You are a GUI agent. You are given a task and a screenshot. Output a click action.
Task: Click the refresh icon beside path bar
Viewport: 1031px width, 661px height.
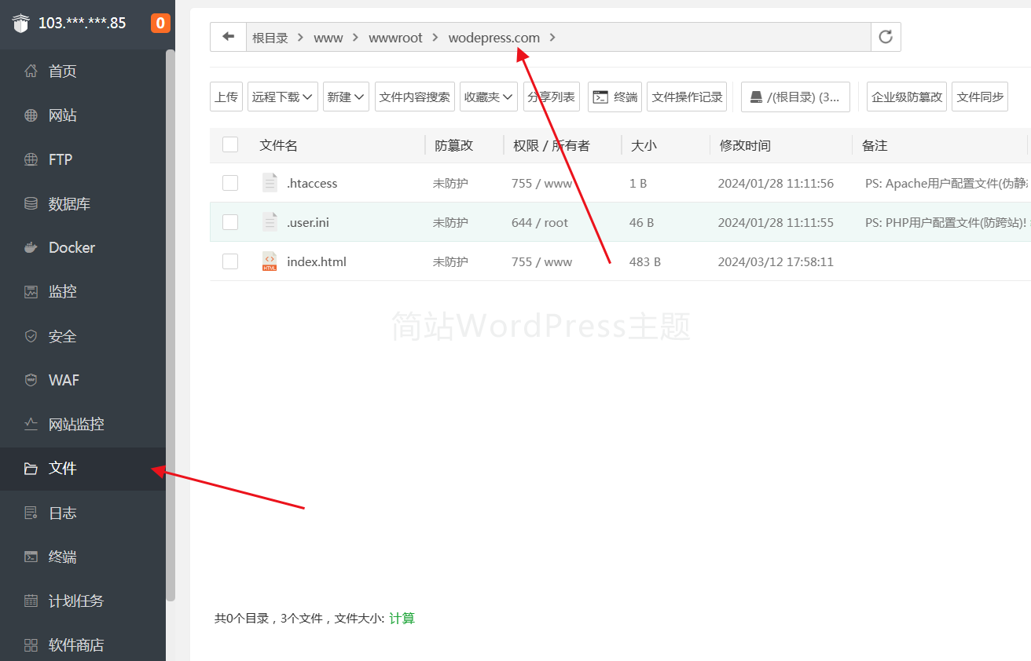[886, 37]
